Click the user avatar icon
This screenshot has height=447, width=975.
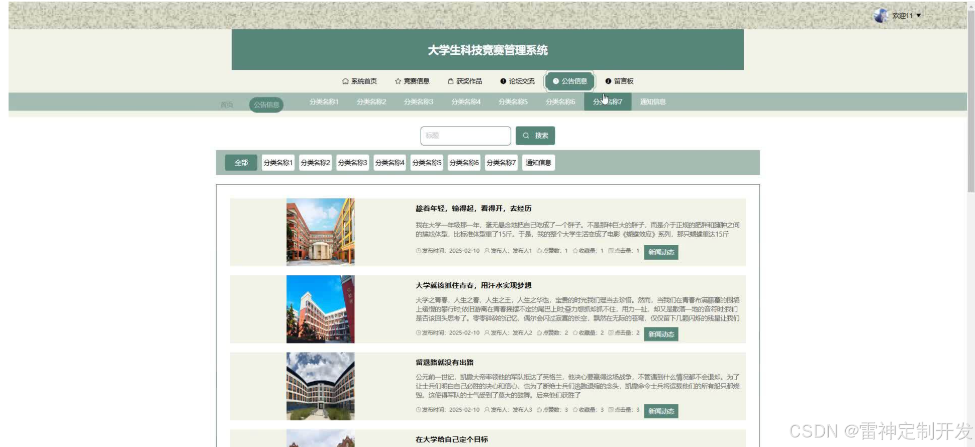[x=881, y=16]
